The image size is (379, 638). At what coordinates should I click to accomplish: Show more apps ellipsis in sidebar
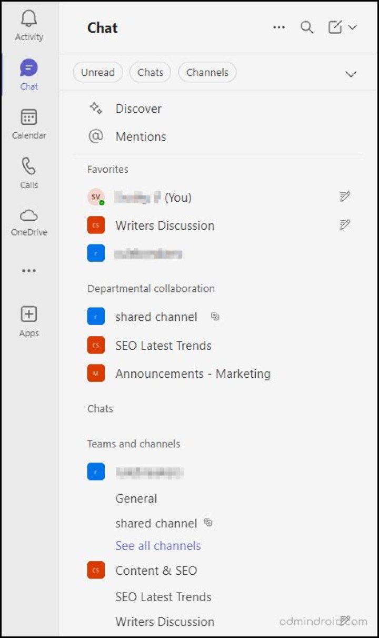point(29,271)
